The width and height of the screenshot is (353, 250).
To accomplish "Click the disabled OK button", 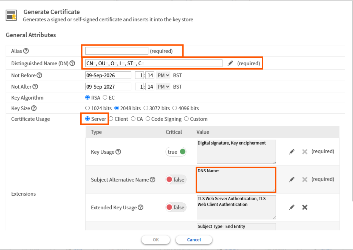I will tap(156, 240).
